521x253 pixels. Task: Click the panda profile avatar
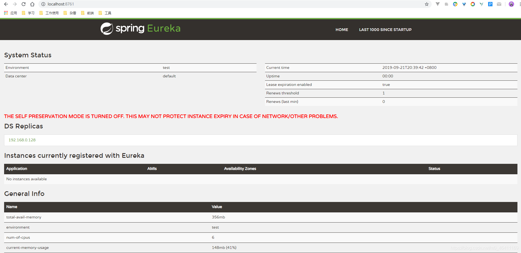511,4
